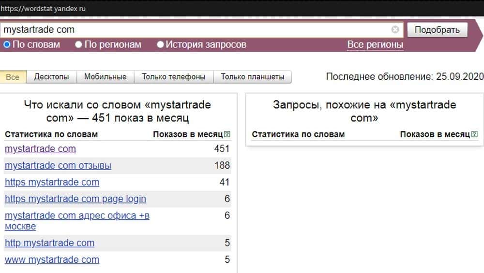Viewport: 484px width, 273px height.
Task: Click the 'Подобрать' button
Action: [x=437, y=30]
